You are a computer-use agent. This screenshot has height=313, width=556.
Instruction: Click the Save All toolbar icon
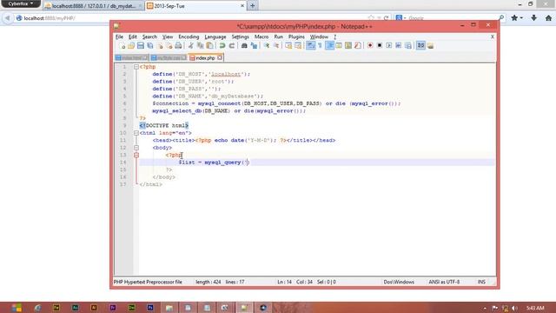150,46
